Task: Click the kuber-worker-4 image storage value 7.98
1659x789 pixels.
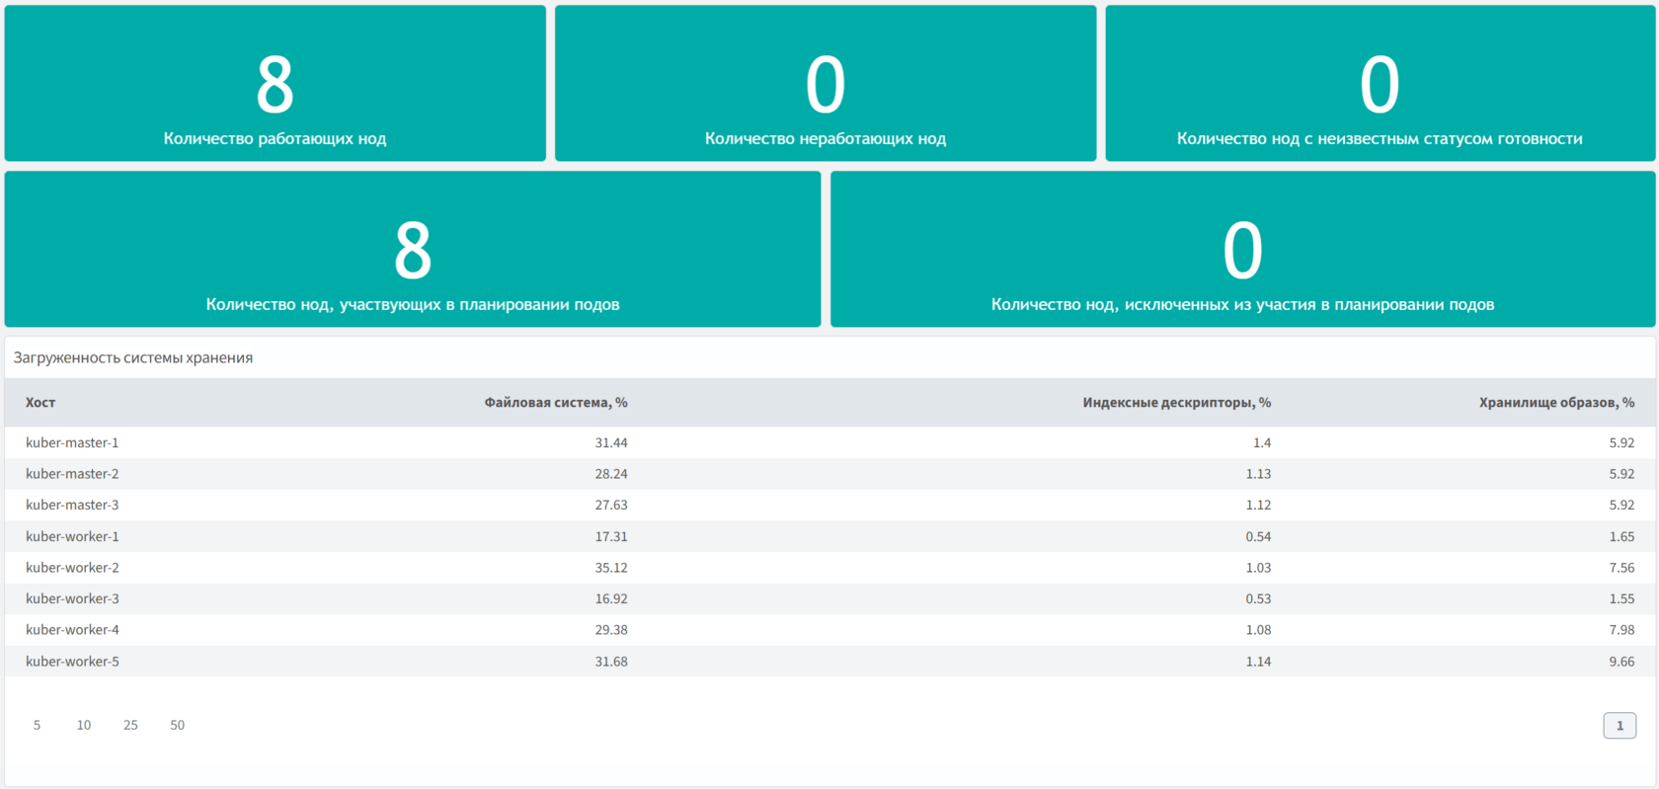Action: point(1620,630)
